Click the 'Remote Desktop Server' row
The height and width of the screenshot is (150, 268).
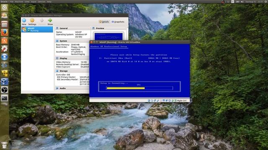72,65
